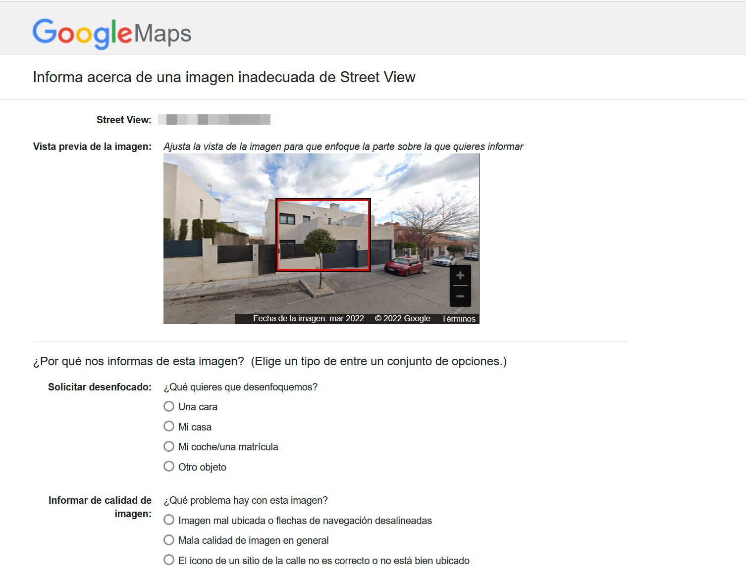The height and width of the screenshot is (574, 746).
Task: Click the 'Informar de calidad de imagen:' label
Action: coord(100,507)
